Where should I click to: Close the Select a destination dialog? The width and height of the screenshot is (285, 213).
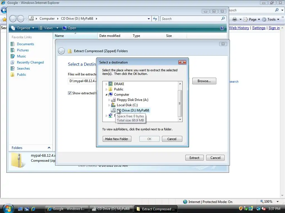[182, 62]
